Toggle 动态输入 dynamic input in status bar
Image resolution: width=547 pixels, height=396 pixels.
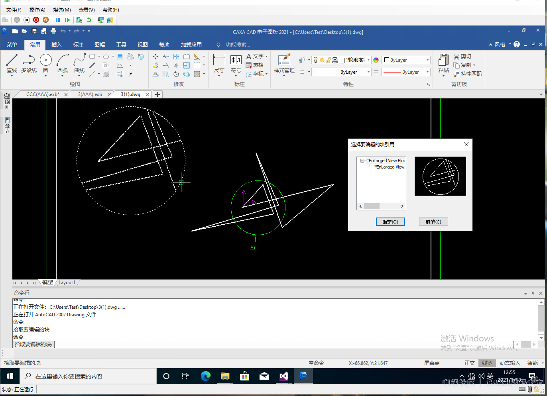pos(510,363)
